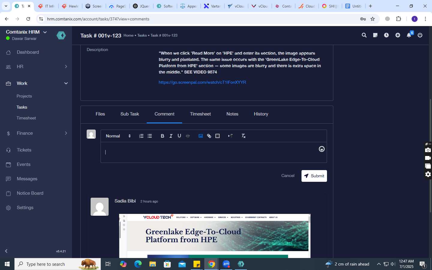
Task: Open Messages in sidebar
Action: [x=27, y=179]
